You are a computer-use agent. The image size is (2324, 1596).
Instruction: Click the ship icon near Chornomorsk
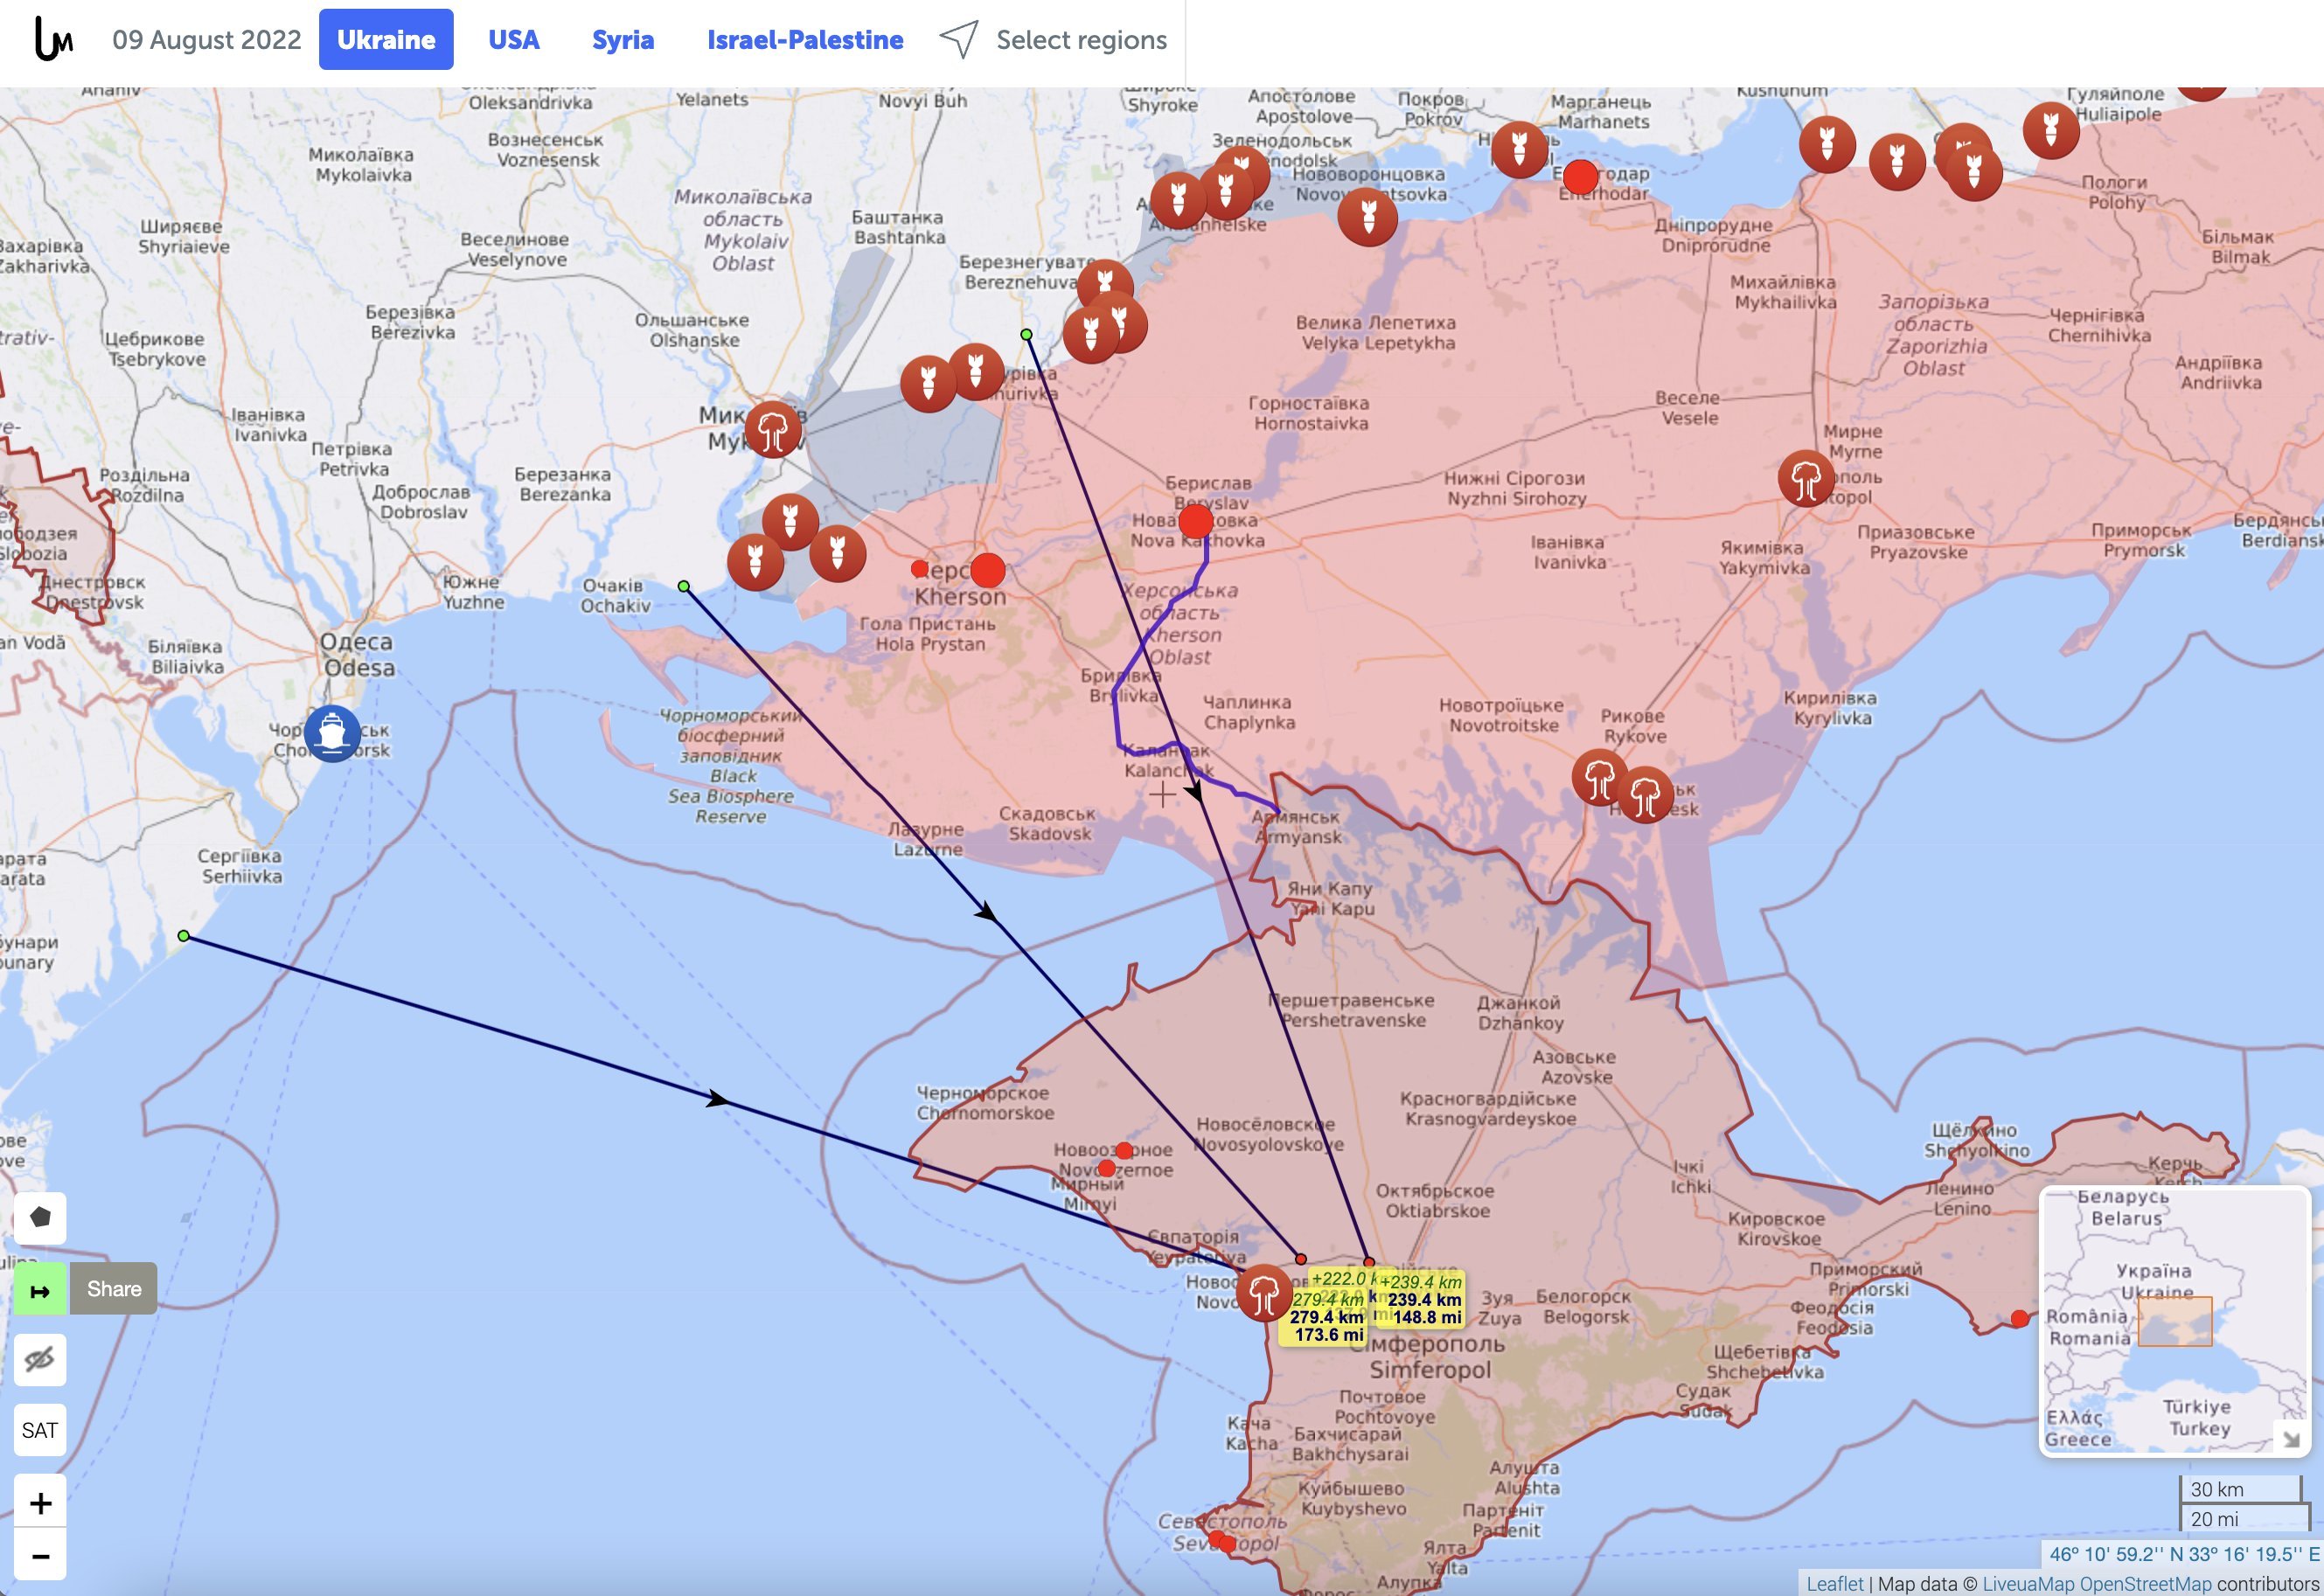point(332,733)
